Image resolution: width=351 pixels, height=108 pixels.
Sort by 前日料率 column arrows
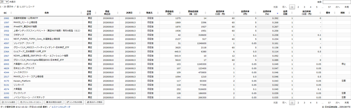point(320,13)
